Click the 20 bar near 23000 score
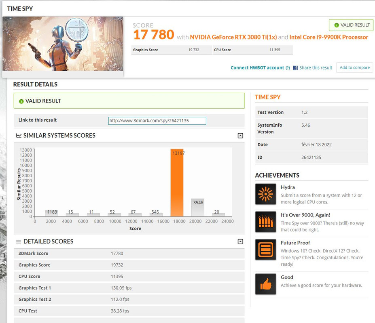 218,215
